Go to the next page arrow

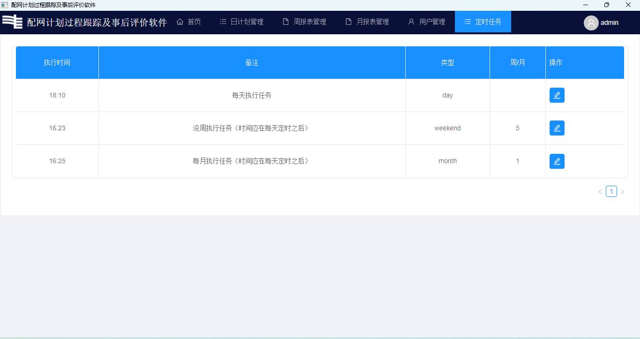pos(623,192)
